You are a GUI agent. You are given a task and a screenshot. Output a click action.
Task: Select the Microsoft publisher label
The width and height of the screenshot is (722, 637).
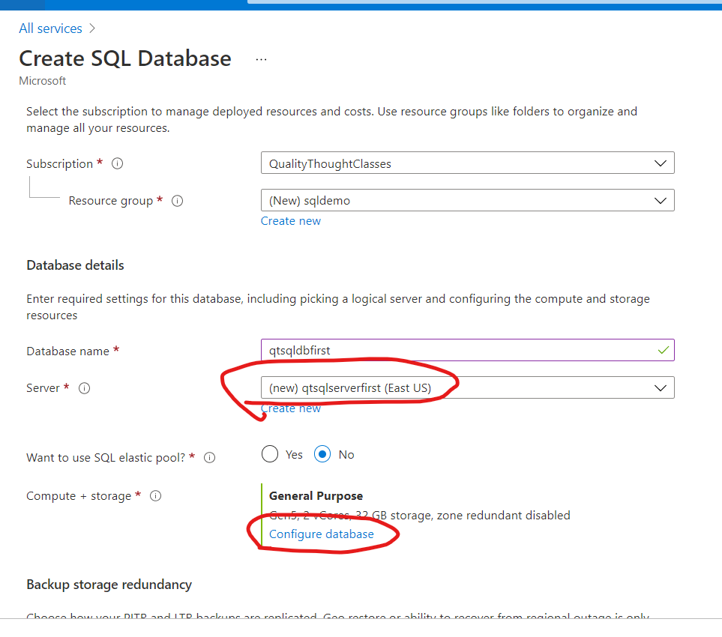pos(43,81)
